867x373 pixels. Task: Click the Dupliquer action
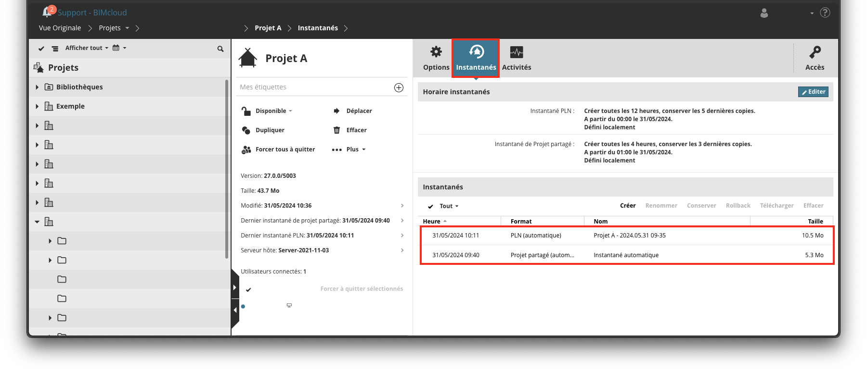[263, 130]
